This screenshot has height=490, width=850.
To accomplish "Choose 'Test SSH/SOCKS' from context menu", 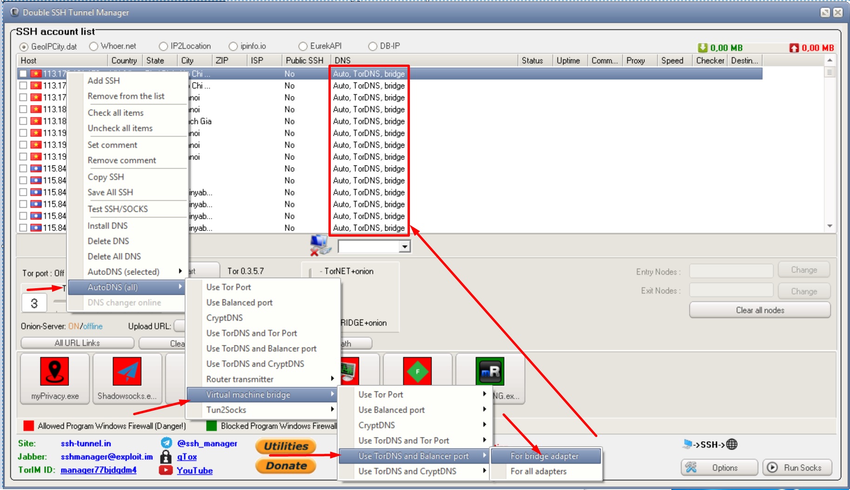I will pyautogui.click(x=118, y=209).
